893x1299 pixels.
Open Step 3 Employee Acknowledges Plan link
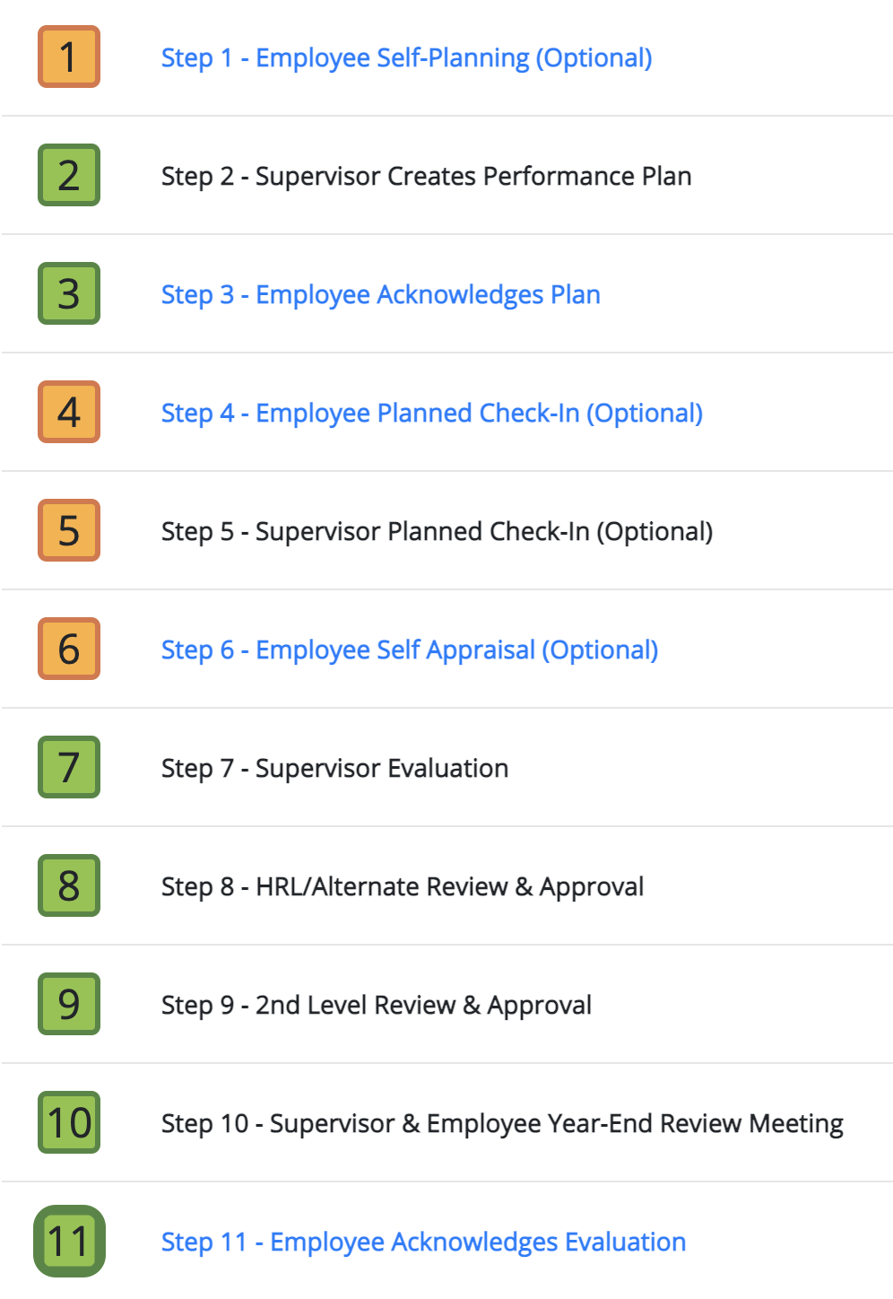[x=380, y=295]
